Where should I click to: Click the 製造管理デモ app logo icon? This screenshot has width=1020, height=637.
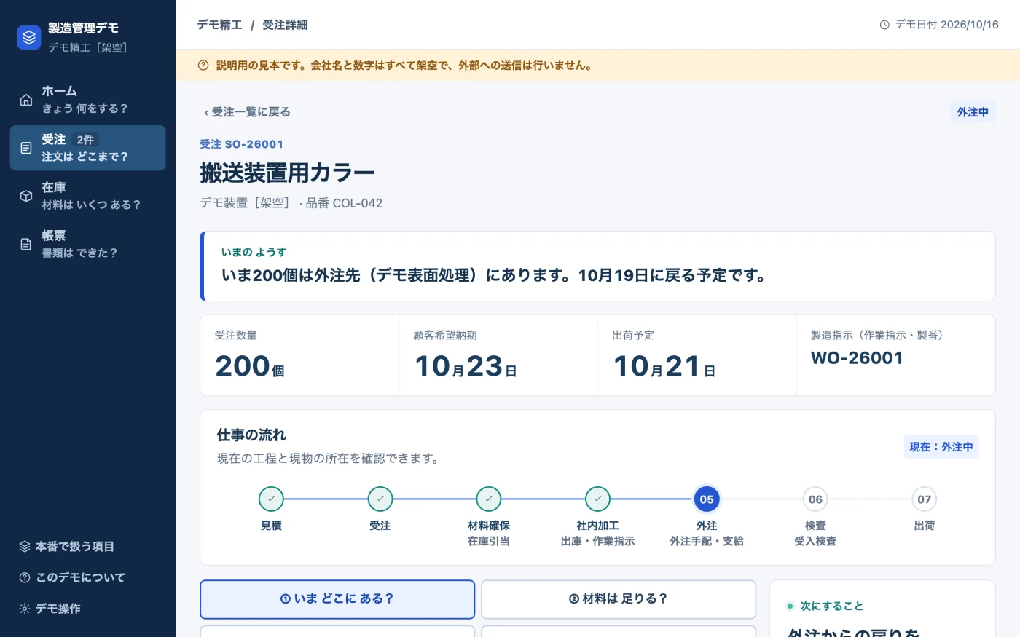(x=29, y=37)
